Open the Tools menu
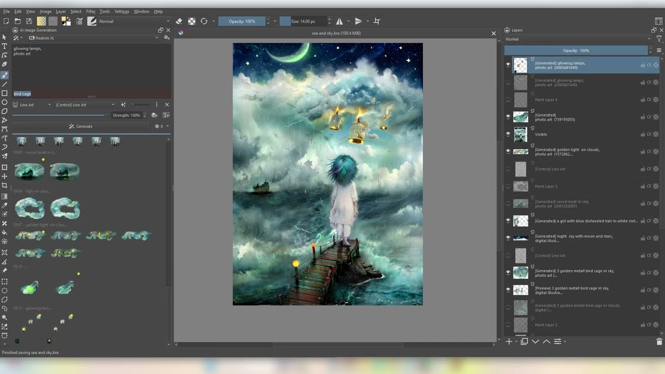The height and width of the screenshot is (374, 665). point(105,11)
